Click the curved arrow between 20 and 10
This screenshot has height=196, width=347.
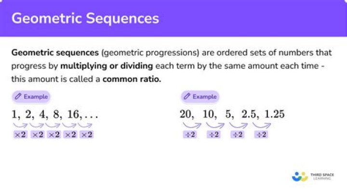[x=192, y=125]
